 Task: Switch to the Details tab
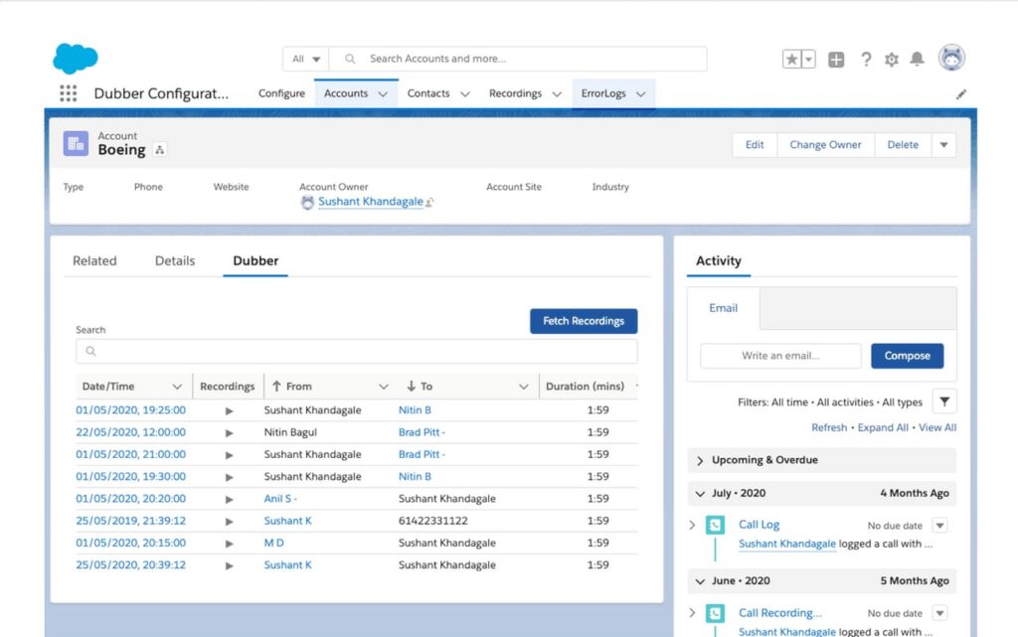tap(175, 260)
